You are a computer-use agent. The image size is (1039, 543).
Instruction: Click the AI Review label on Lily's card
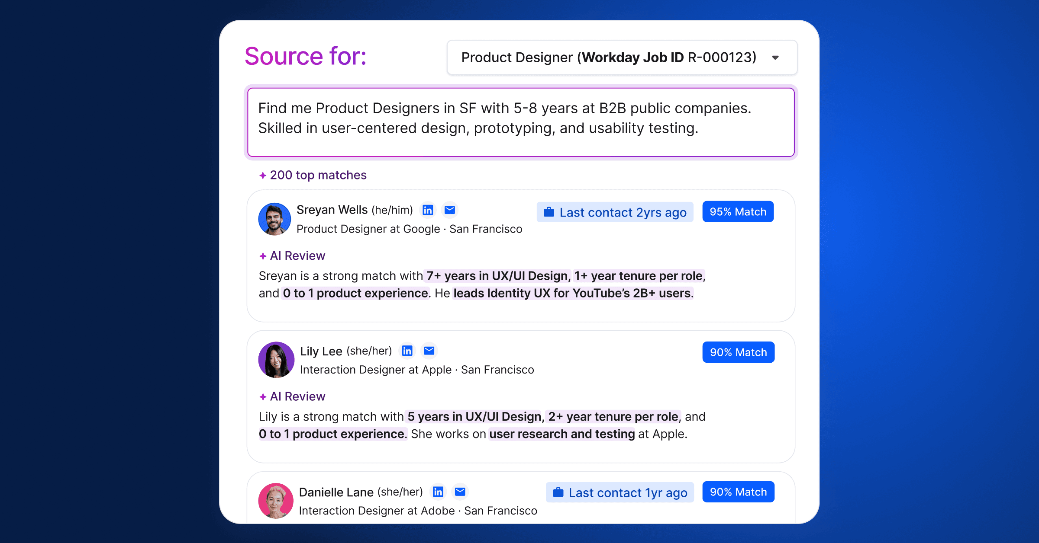point(298,396)
